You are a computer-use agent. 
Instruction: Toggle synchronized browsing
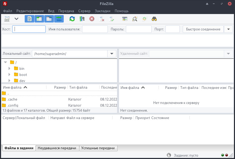(144, 19)
